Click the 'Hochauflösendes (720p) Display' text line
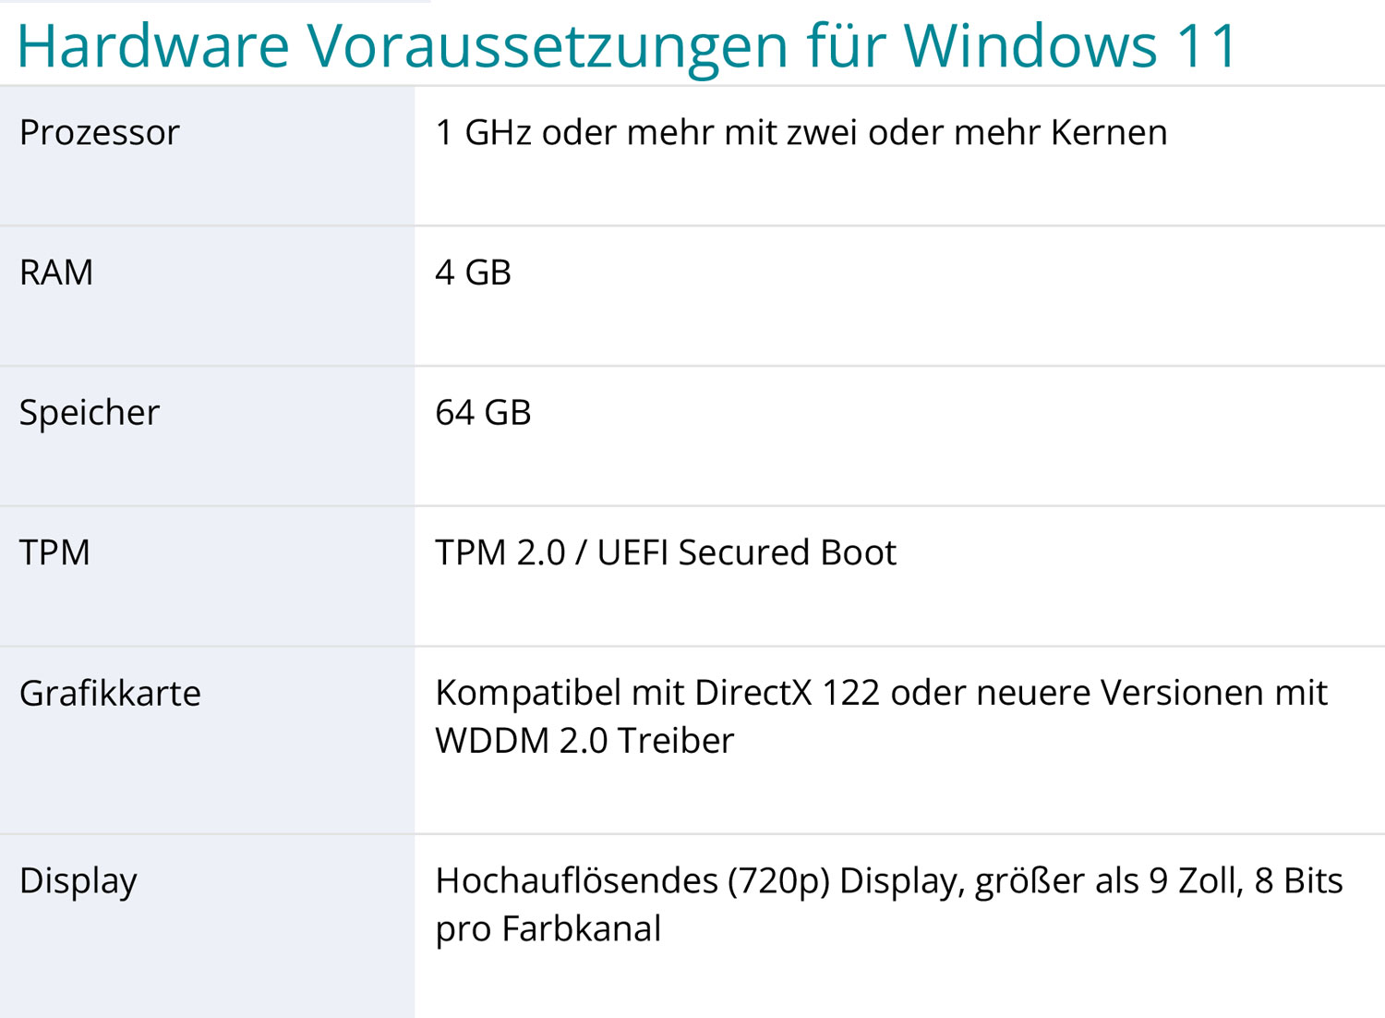Image resolution: width=1385 pixels, height=1018 pixels. coord(889,881)
